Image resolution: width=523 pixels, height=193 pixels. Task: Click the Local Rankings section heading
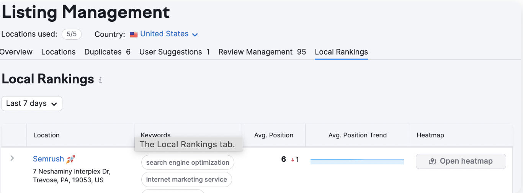[48, 79]
